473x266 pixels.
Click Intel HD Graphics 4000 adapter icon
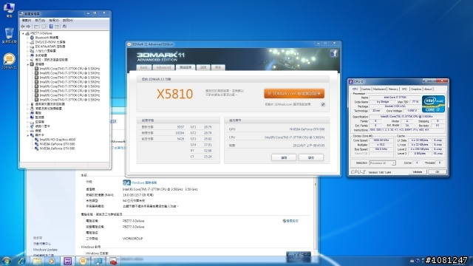[x=36, y=140]
